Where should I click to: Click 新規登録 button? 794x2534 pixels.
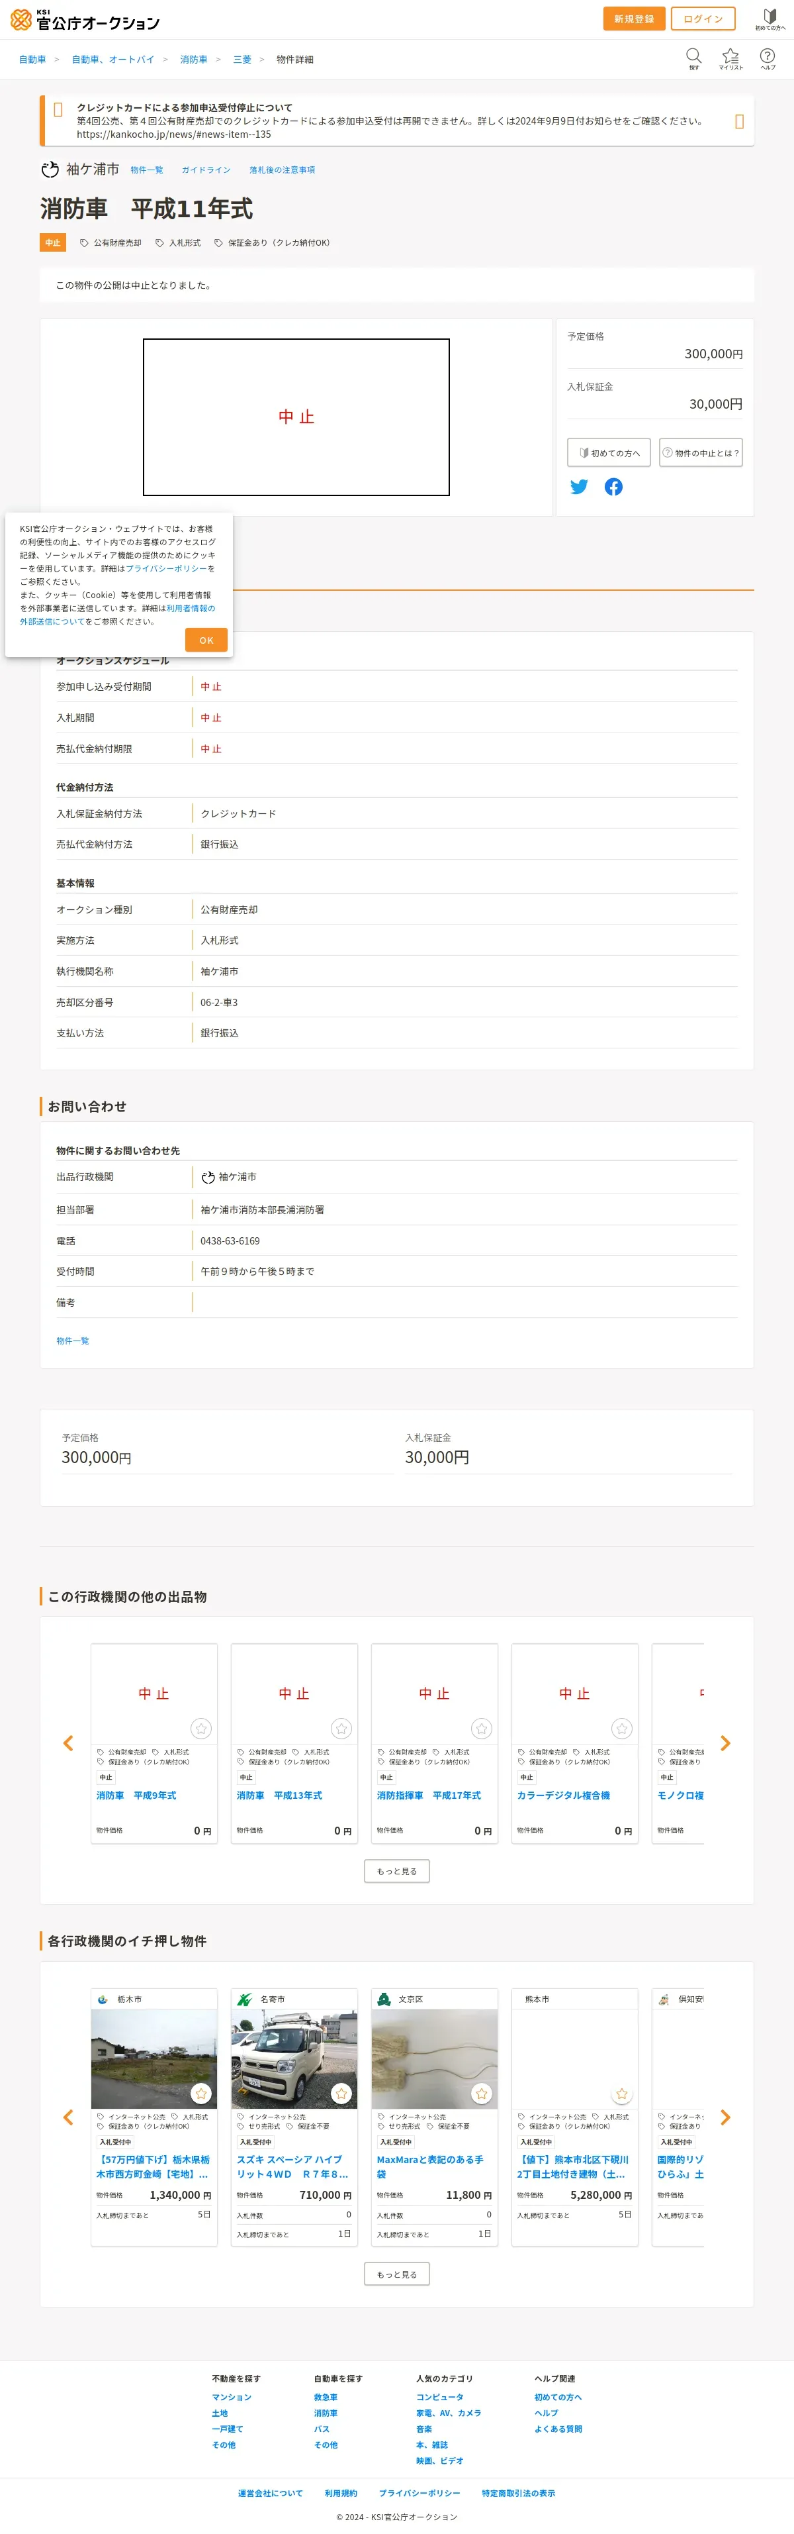pos(634,19)
